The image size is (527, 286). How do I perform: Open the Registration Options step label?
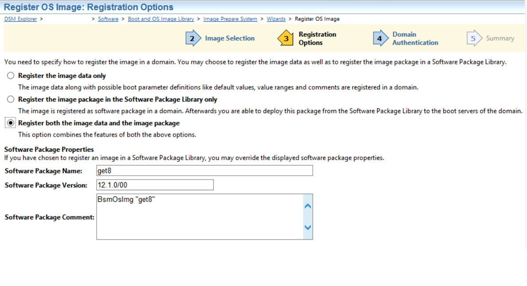point(317,39)
